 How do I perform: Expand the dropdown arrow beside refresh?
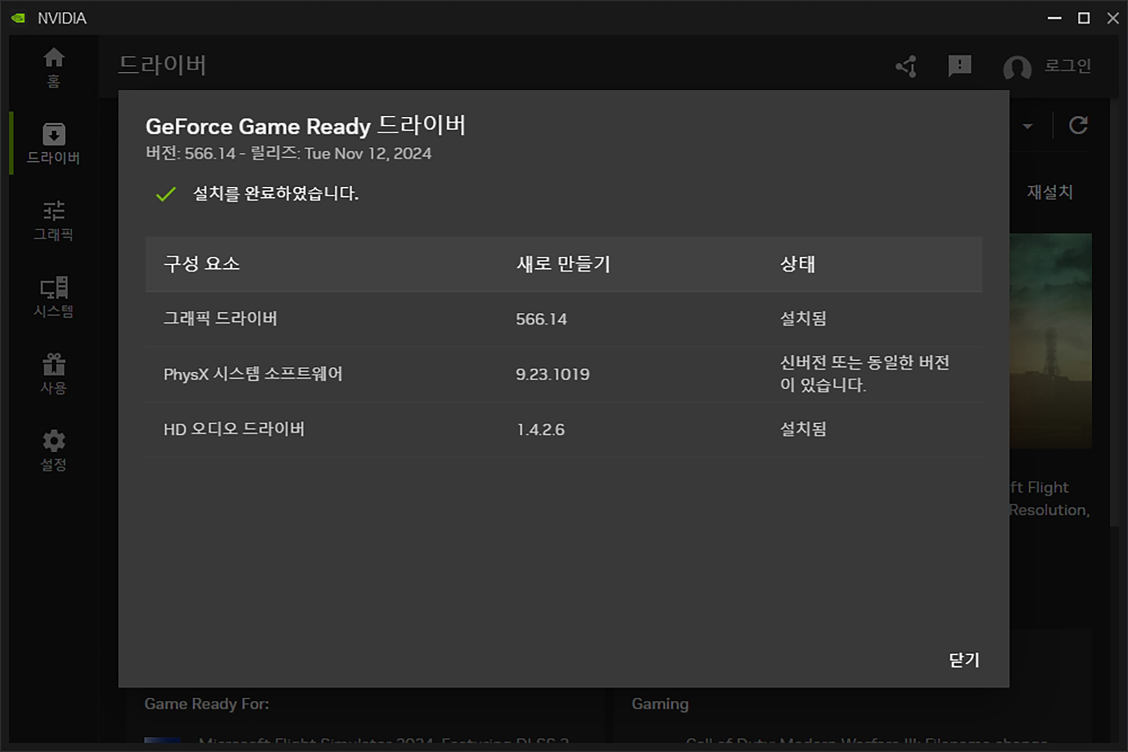coord(1028,126)
